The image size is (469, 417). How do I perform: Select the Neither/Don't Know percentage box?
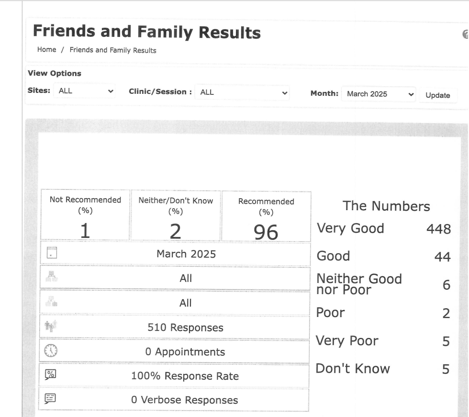(x=176, y=216)
